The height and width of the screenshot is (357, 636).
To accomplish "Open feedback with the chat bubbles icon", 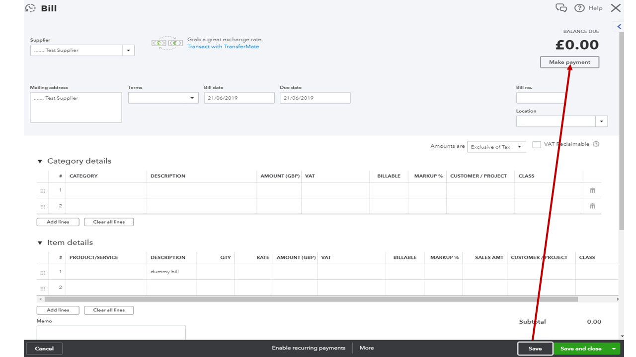I will click(561, 8).
